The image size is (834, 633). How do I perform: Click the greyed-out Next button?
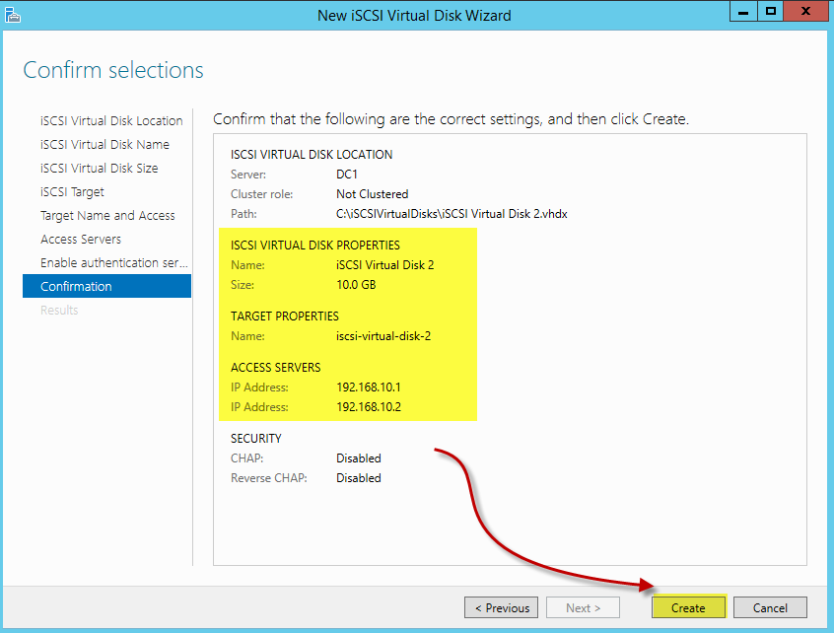(583, 607)
